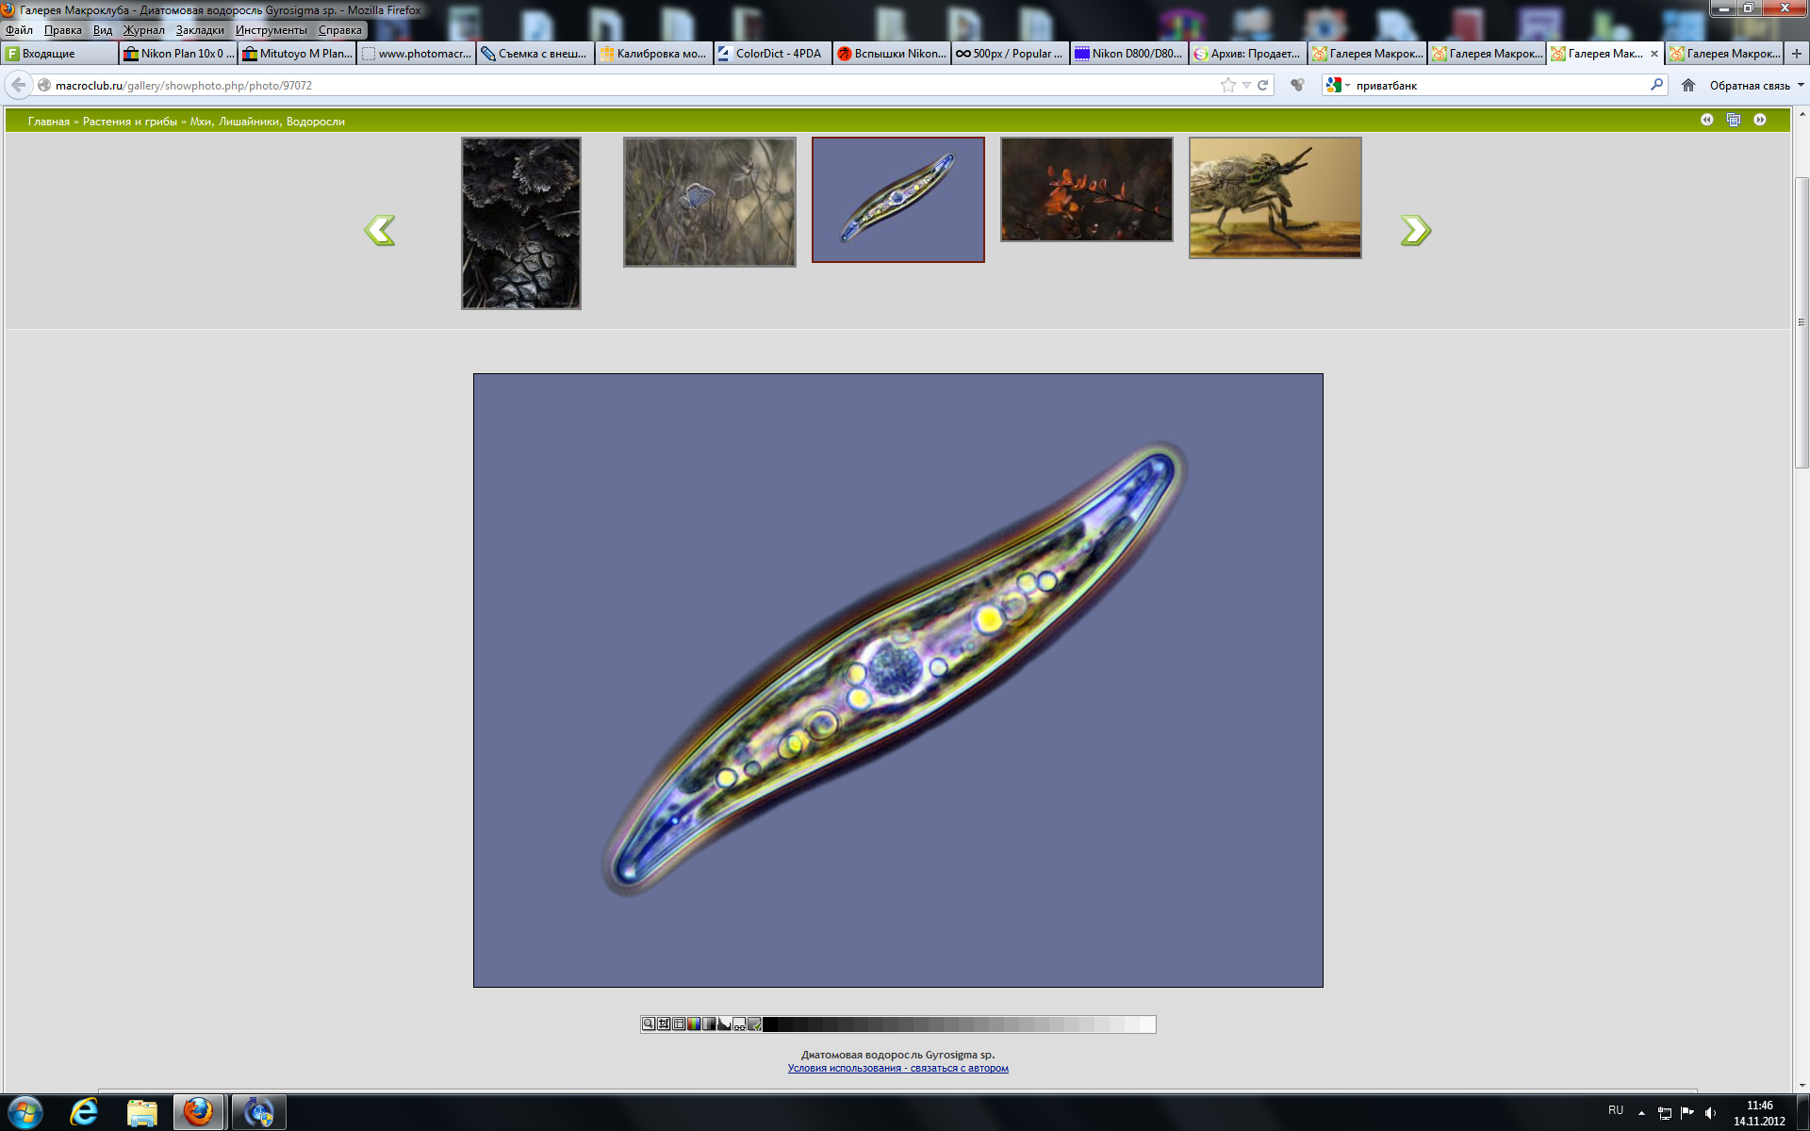Click the green left arrow in thumbnail strip
The image size is (1810, 1131).
(380, 230)
